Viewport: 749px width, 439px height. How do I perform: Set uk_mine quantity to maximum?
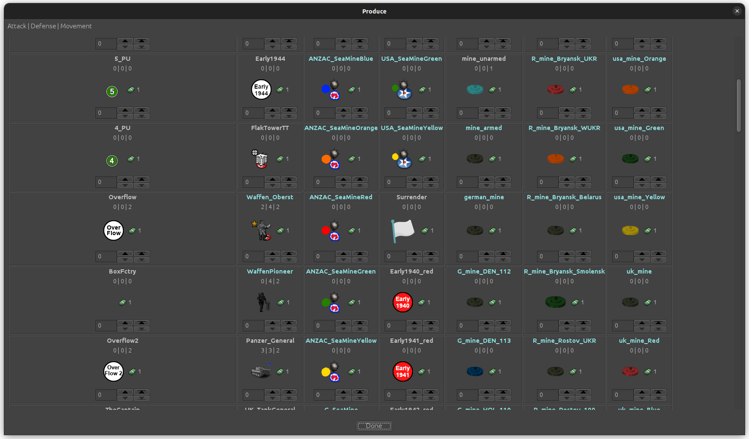tap(659, 322)
